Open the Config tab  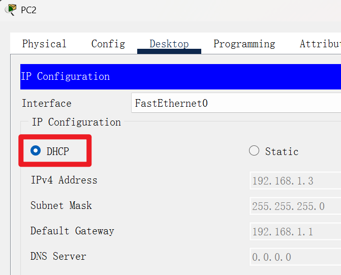tap(108, 44)
